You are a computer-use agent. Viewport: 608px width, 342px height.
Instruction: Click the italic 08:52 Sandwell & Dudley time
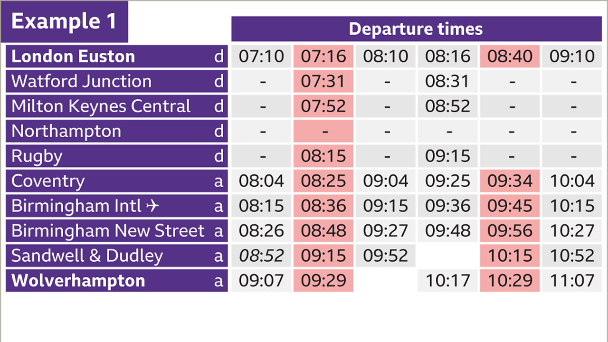[x=261, y=256]
